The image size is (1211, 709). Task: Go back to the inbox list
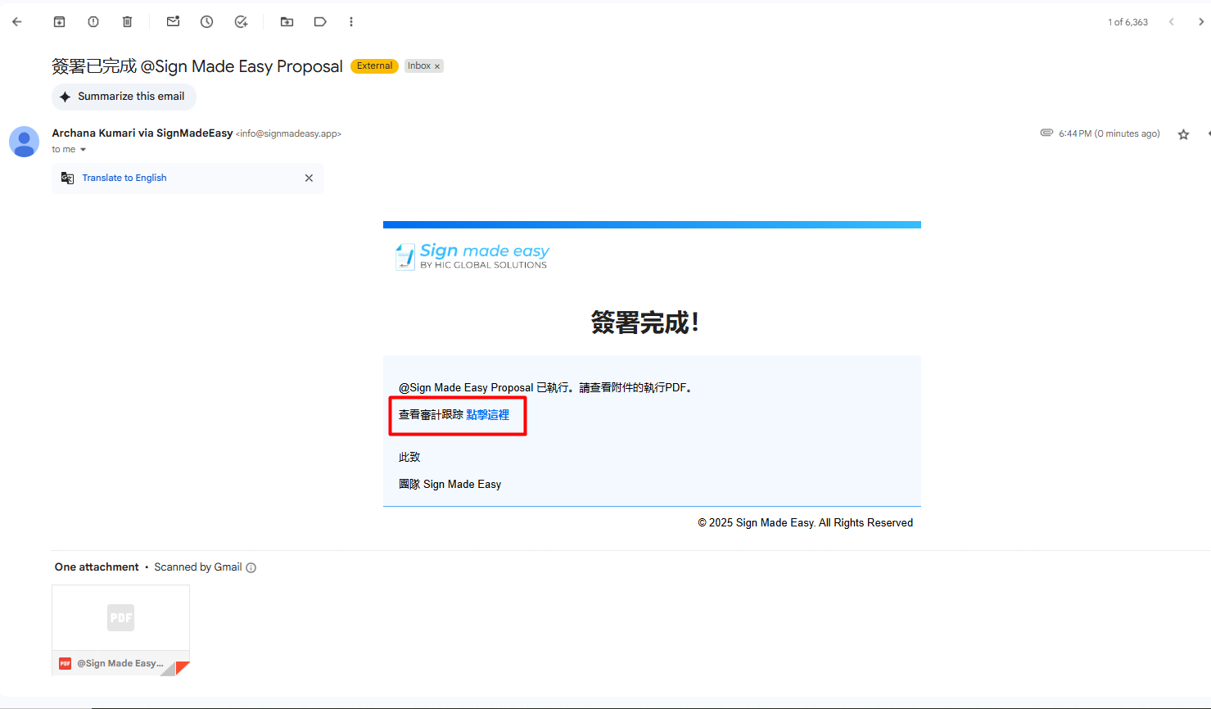(x=17, y=22)
